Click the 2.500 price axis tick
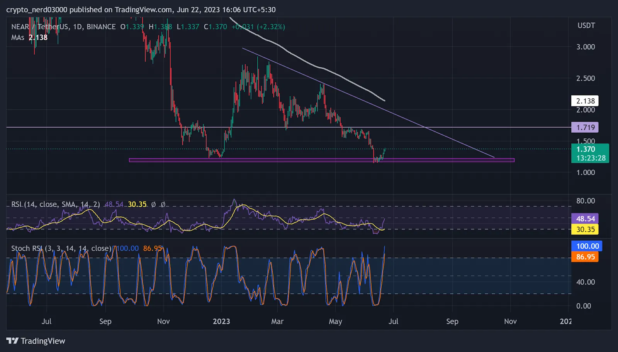This screenshot has height=352, width=618. [586, 78]
